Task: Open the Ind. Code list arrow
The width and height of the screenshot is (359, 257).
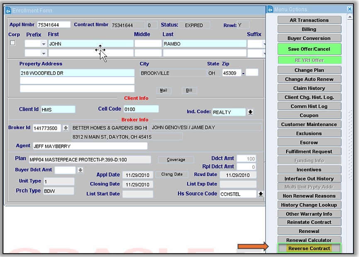Action: [250, 112]
